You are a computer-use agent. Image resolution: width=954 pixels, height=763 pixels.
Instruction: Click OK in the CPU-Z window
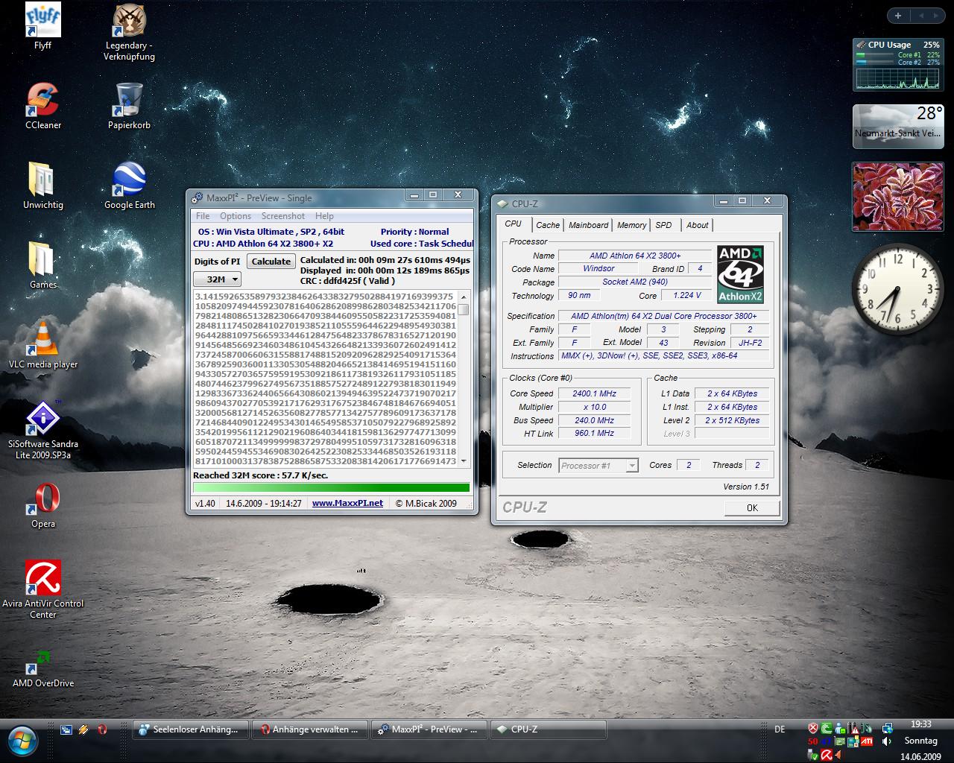[x=752, y=507]
